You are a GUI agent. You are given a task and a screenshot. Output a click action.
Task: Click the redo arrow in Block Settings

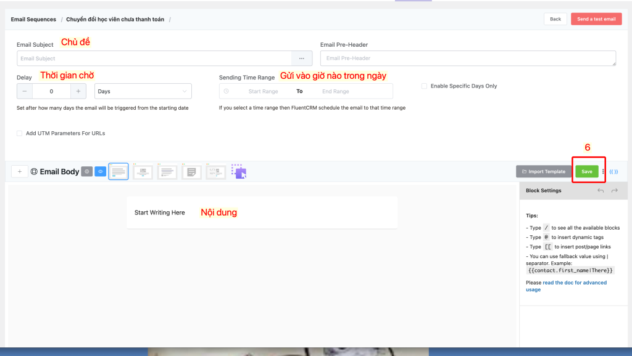615,191
